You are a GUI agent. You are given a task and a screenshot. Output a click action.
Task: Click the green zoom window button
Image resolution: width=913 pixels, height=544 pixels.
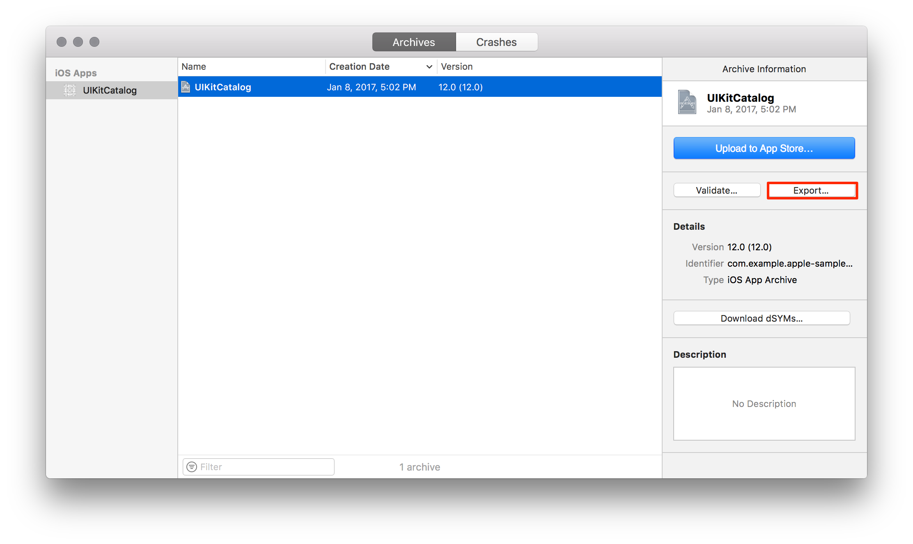tap(94, 42)
